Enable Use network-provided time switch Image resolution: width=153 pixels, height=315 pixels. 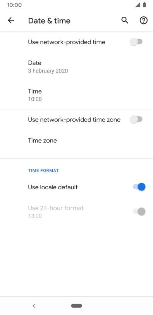136,42
